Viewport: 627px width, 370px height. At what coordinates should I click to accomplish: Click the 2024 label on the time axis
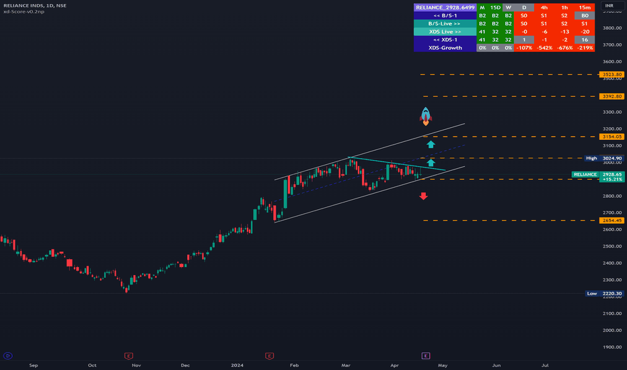click(237, 365)
